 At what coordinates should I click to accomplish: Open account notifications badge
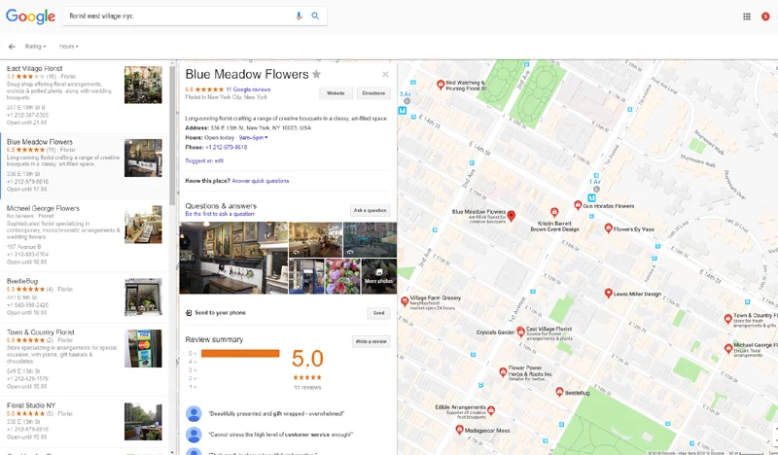(765, 17)
